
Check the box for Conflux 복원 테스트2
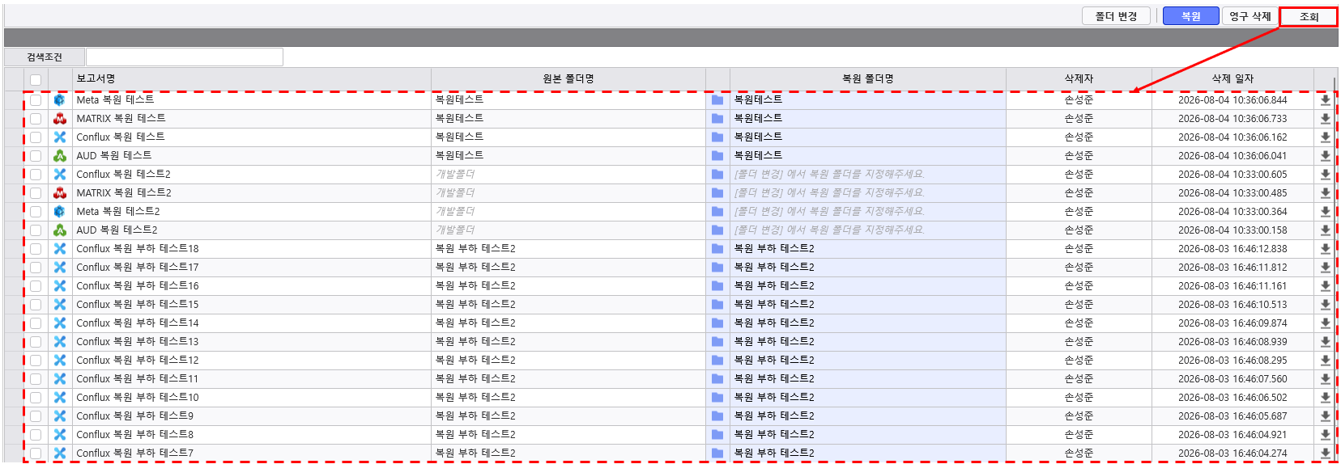pos(36,175)
